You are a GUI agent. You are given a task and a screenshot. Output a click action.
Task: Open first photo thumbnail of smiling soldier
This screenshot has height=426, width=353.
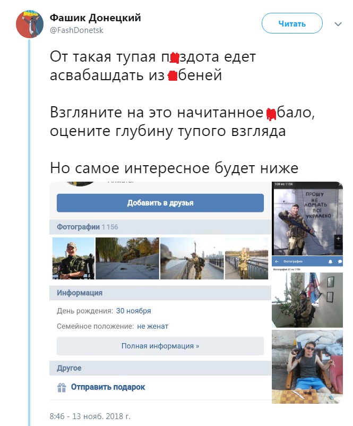pyautogui.click(x=73, y=258)
